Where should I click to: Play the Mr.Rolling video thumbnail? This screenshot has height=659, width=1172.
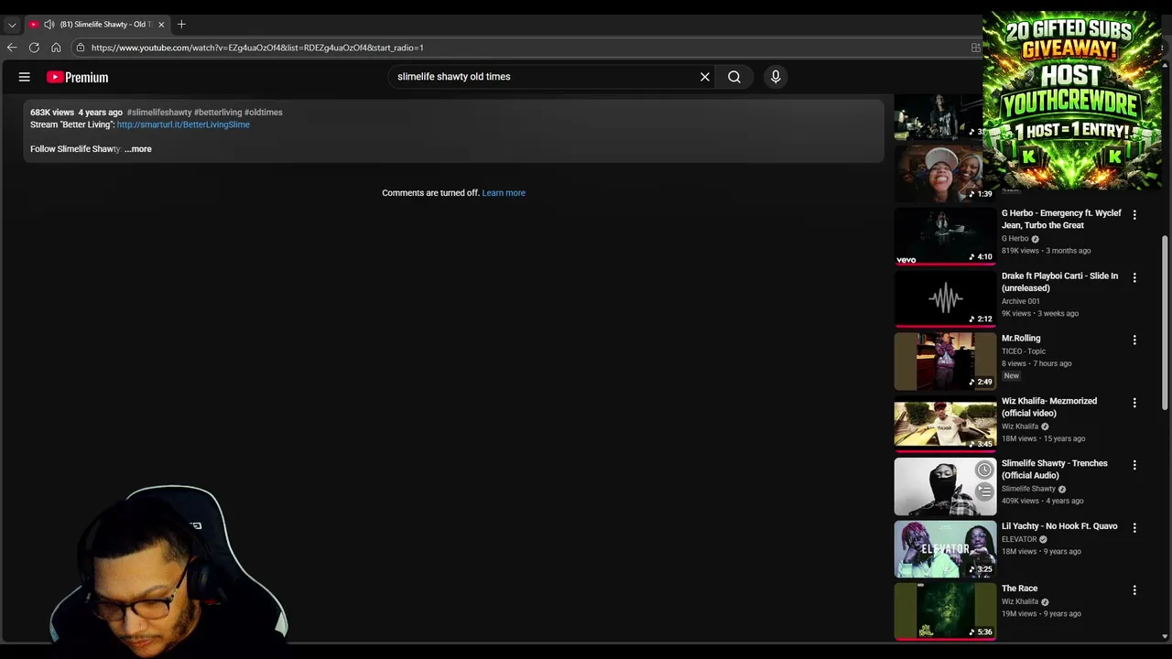[x=945, y=362]
